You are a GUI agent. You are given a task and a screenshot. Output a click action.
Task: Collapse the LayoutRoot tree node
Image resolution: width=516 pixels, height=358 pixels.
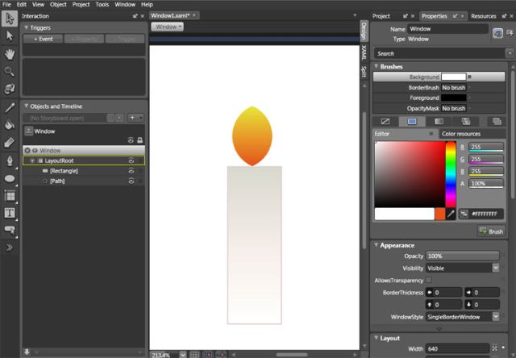[32, 160]
